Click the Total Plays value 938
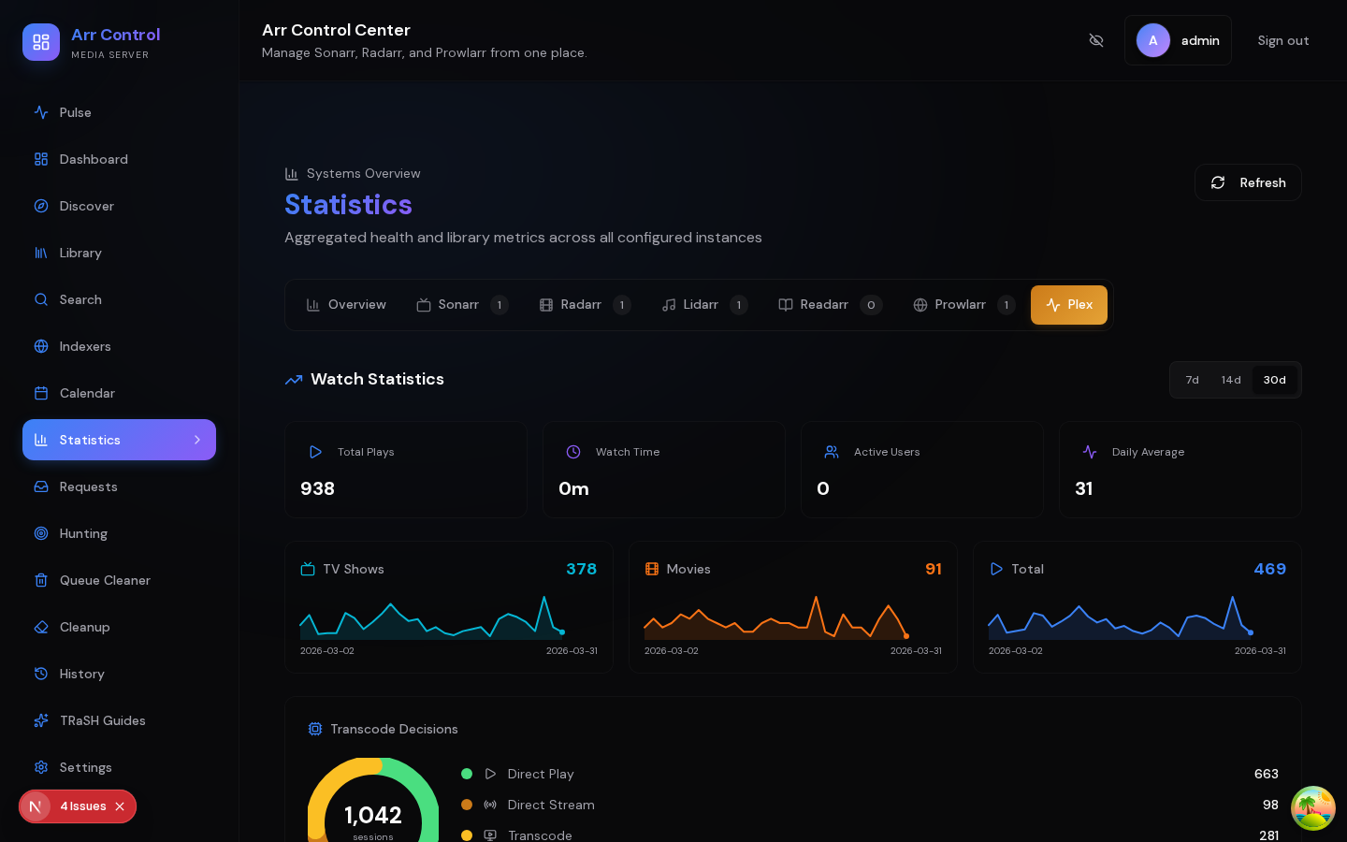Image resolution: width=1347 pixels, height=842 pixels. pyautogui.click(x=318, y=488)
